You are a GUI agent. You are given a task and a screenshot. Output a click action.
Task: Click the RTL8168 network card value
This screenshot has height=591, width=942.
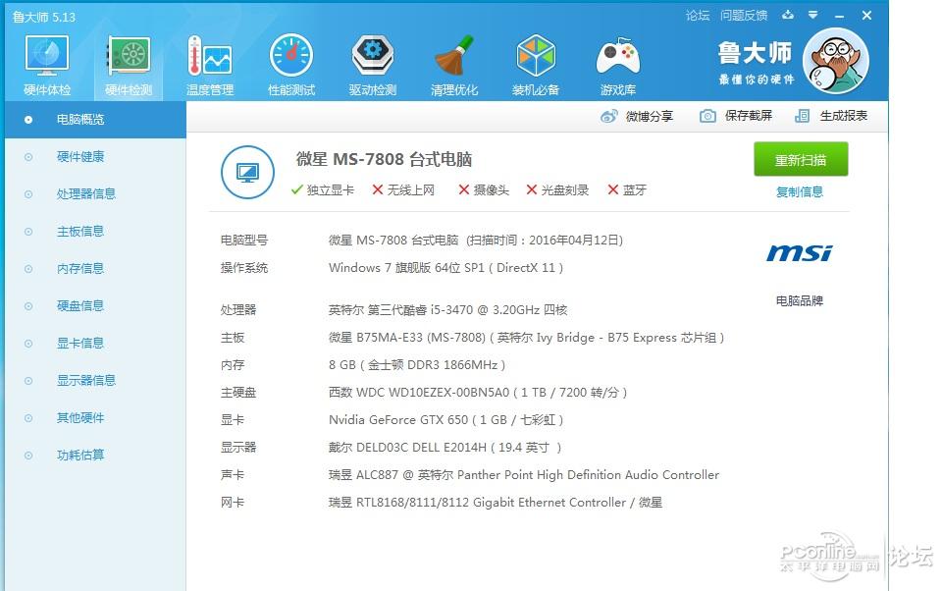(495, 502)
